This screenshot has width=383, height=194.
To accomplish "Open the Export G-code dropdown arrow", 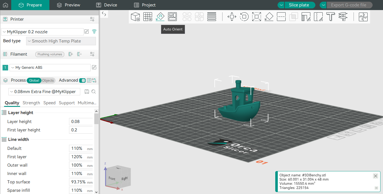I will click(x=323, y=5).
